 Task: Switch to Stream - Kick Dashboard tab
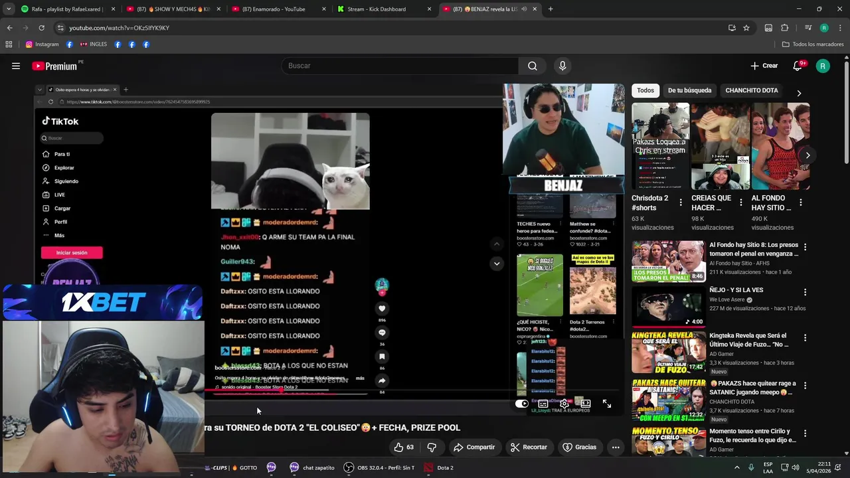[384, 9]
